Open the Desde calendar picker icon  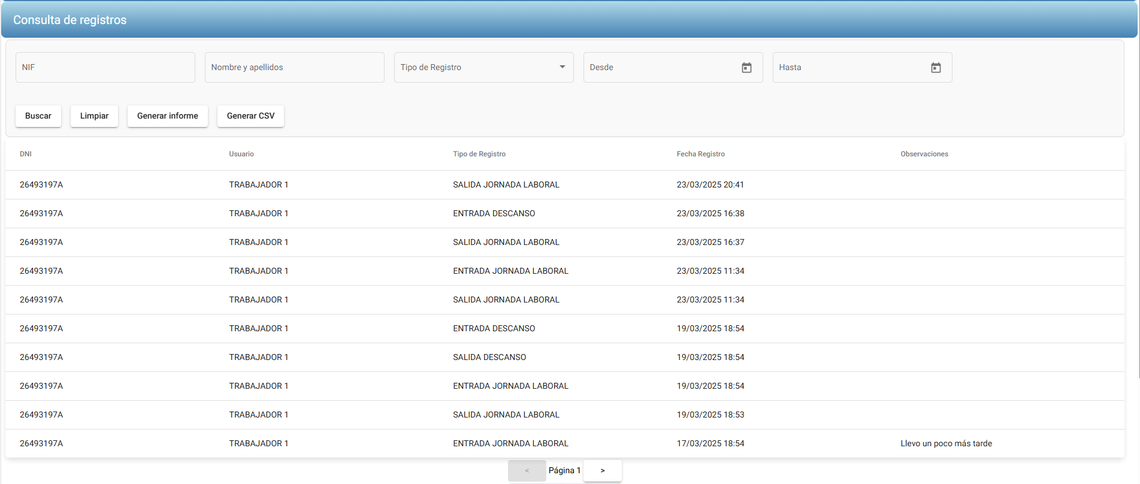[746, 68]
